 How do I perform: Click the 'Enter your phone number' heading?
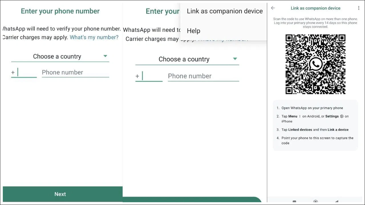60,11
